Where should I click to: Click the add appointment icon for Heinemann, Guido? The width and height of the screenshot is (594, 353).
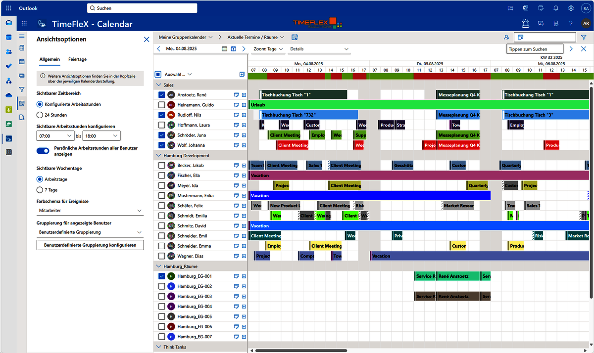click(x=244, y=105)
